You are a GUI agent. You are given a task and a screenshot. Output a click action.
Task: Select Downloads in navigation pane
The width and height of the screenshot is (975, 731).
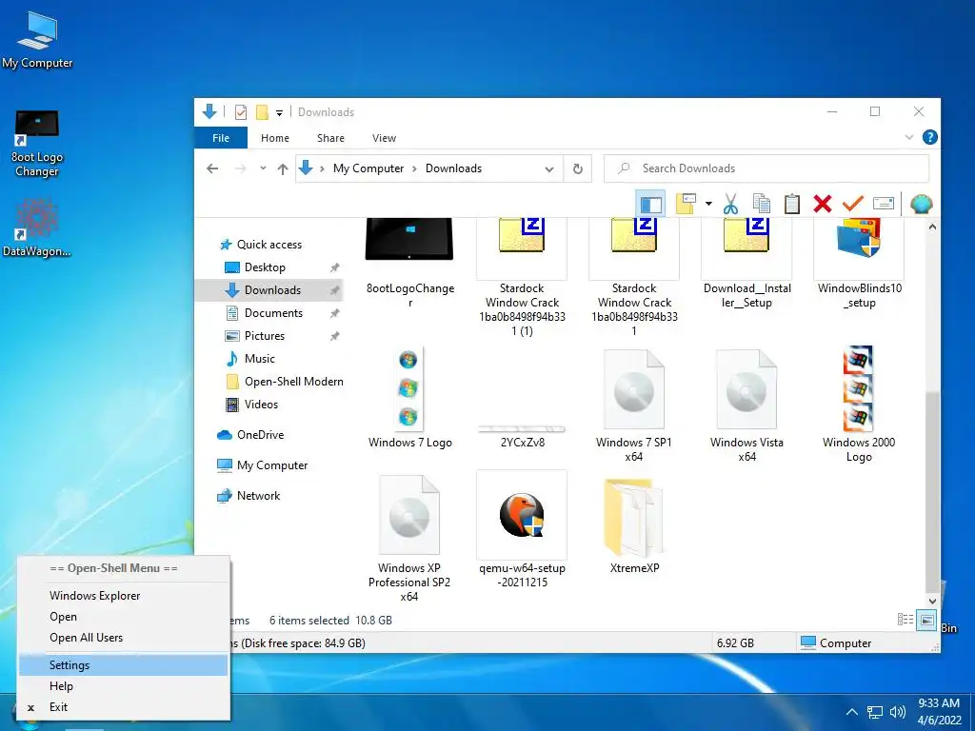click(x=271, y=290)
